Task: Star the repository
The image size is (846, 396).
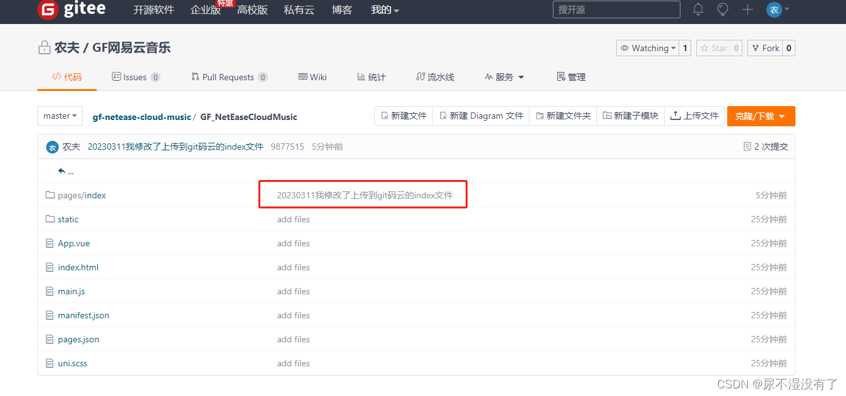Action: tap(713, 48)
